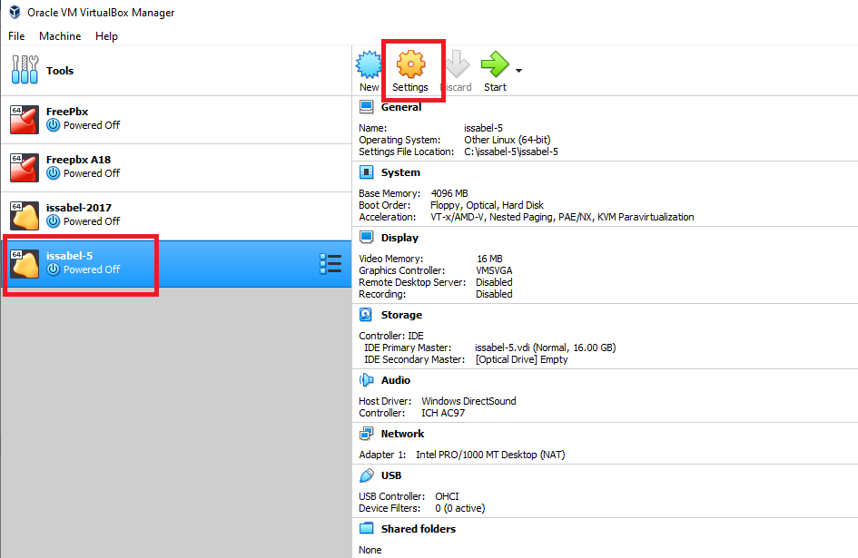Image resolution: width=858 pixels, height=558 pixels.
Task: Click the Audio section speaker icon
Action: coord(367,380)
